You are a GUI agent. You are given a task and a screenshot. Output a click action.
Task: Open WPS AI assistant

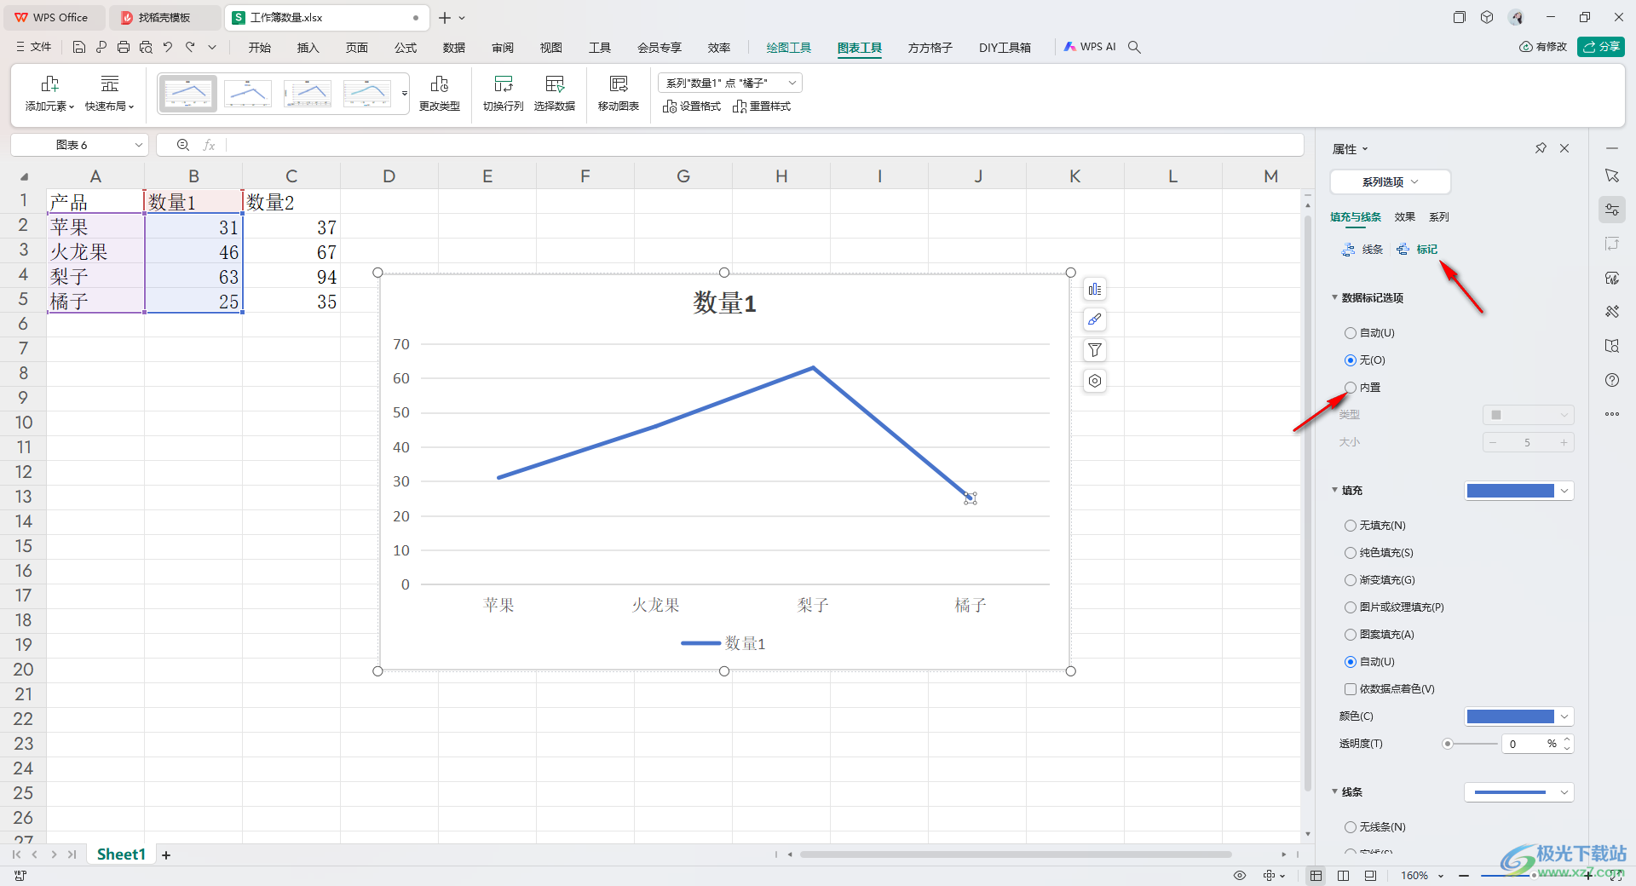(1090, 47)
